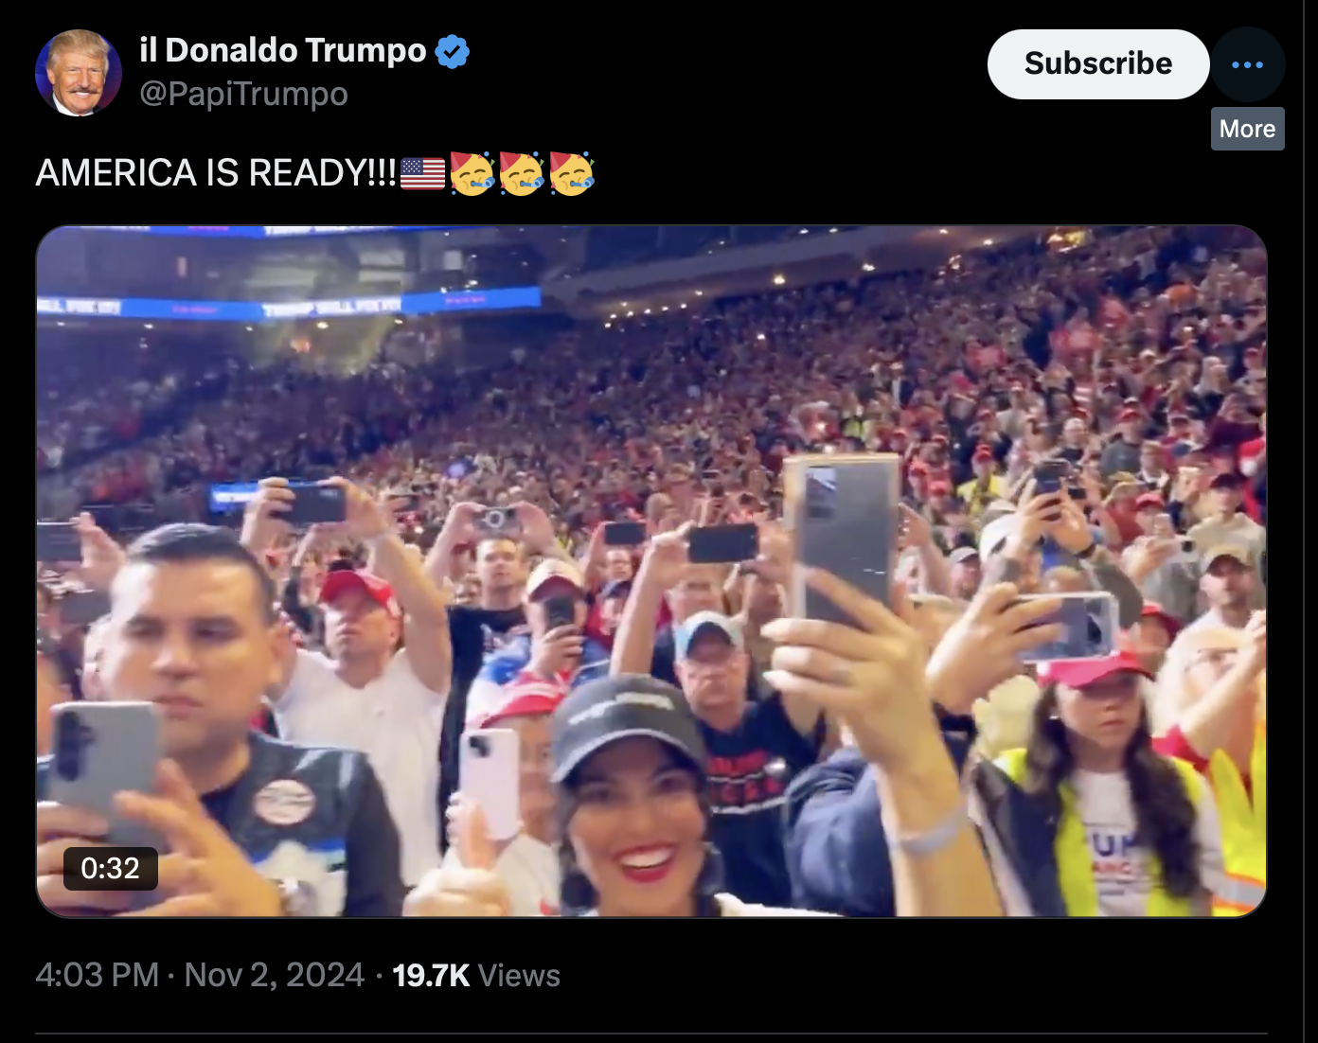Click the first party face emoji
The width and height of the screenshot is (1318, 1043).
pyautogui.click(x=472, y=173)
